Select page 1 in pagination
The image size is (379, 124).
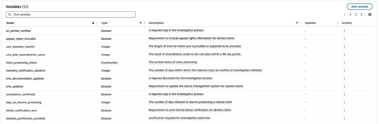coord(350,14)
